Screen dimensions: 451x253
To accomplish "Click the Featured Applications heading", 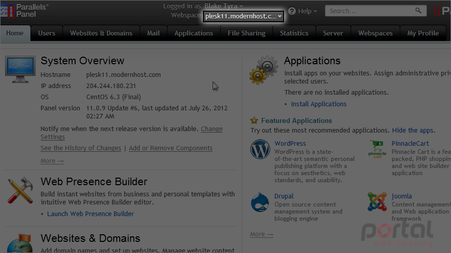I will point(297,120).
